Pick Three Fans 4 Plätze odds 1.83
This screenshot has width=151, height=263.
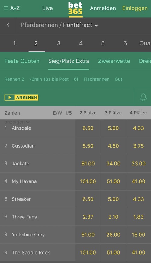(138, 217)
